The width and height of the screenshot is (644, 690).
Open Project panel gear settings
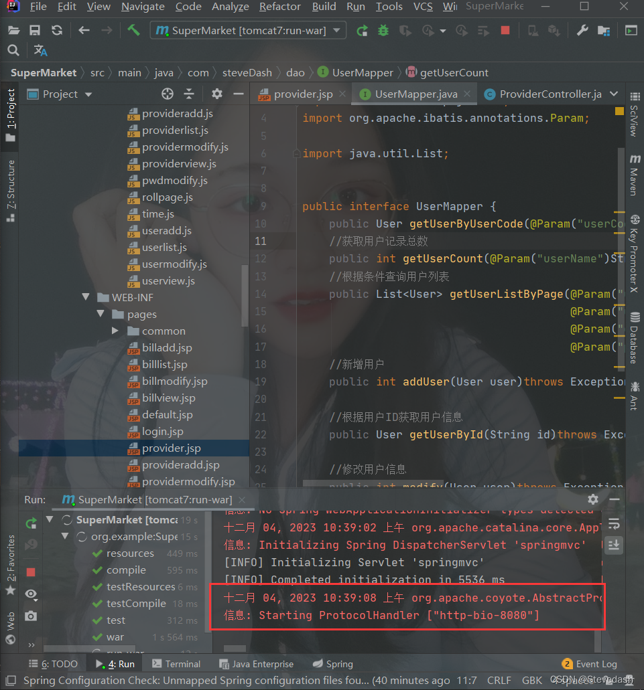tap(216, 94)
